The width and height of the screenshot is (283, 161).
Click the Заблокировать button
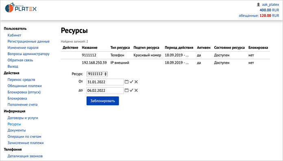[103, 101]
